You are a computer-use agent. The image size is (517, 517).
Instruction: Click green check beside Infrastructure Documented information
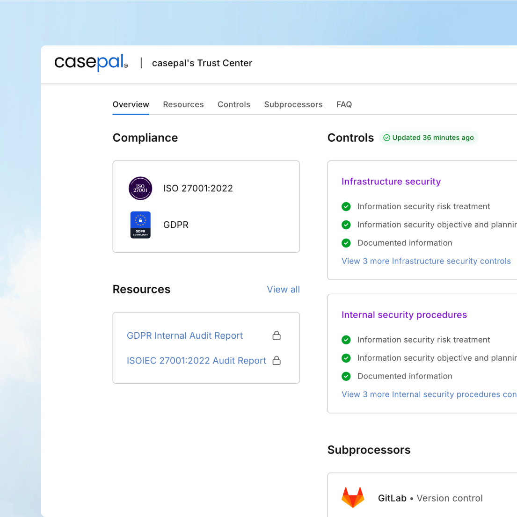coord(346,243)
